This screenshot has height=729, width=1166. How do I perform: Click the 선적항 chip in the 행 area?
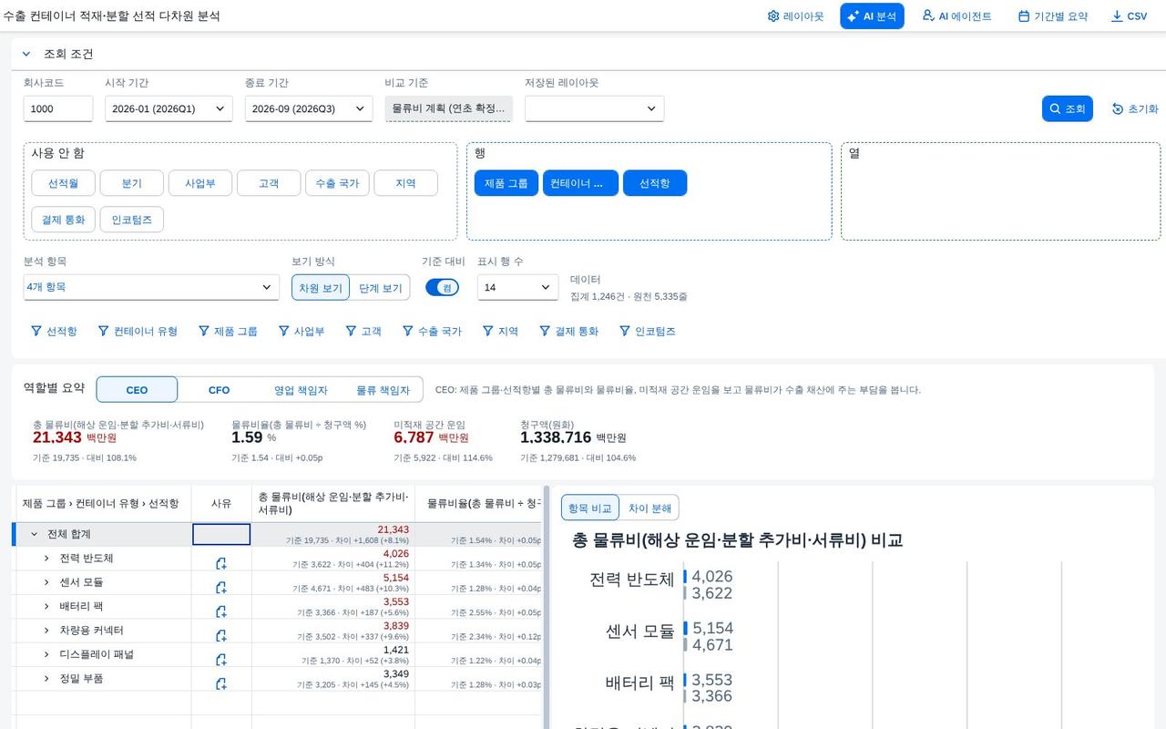[x=655, y=183]
